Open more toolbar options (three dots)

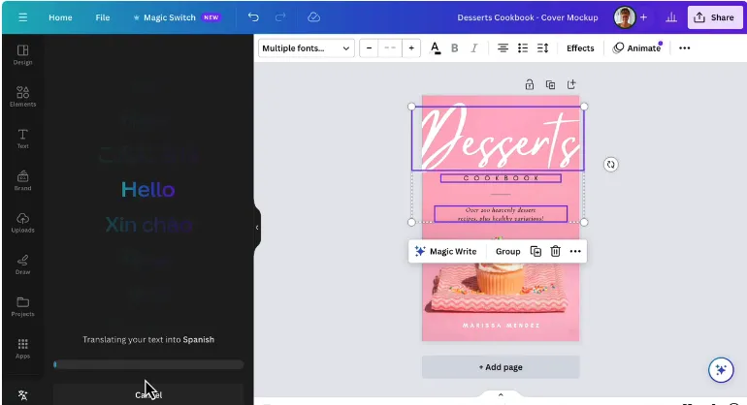coord(684,48)
